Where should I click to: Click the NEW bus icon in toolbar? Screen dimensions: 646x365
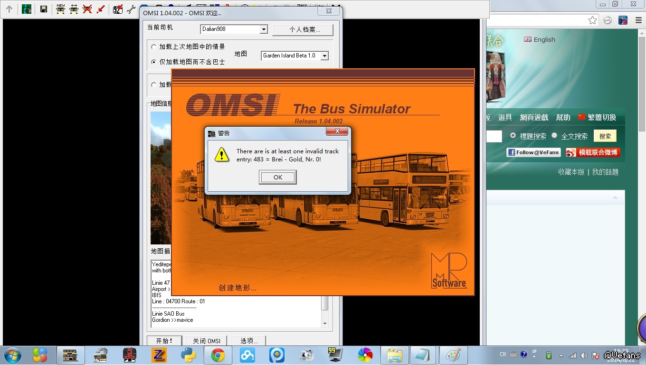[61, 9]
